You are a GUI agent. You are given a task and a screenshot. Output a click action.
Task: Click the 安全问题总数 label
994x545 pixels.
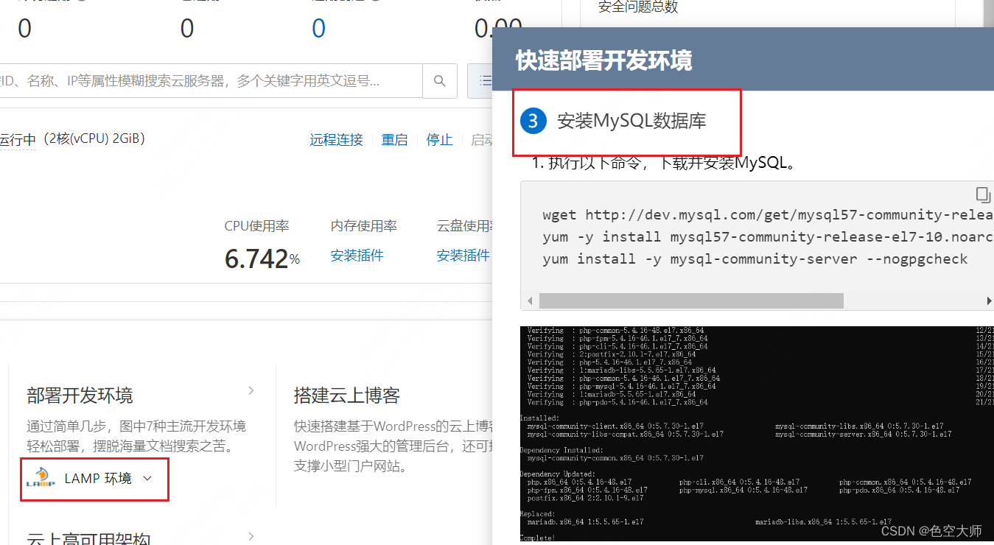tap(638, 7)
